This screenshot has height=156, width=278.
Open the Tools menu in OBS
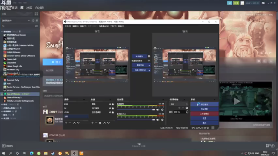(113, 26)
